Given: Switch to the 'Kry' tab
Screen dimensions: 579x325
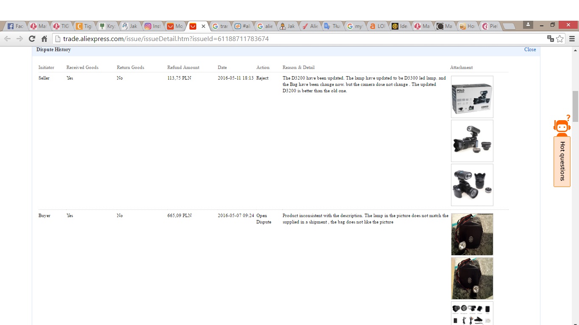Looking at the screenshot, I should click(x=107, y=26).
